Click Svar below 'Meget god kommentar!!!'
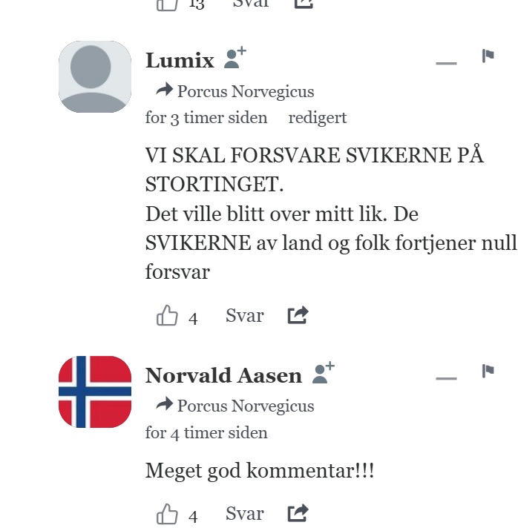518x528 pixels. point(244,514)
